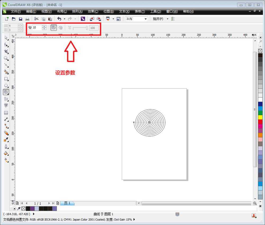Select the Crop tool
Screen dimensions: 265x225
6,51
